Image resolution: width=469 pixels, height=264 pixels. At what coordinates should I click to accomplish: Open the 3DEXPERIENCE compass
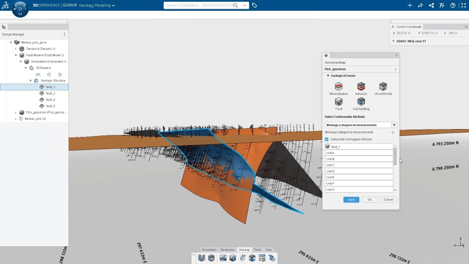tap(20, 9)
